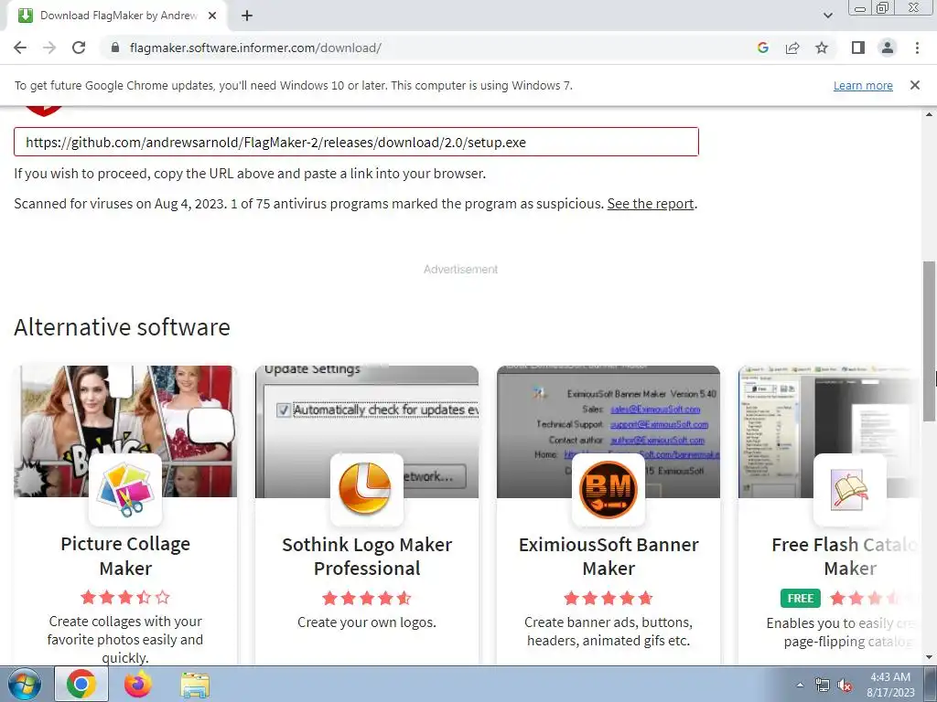
Task: Open the Learn more link
Action: pos(863,85)
